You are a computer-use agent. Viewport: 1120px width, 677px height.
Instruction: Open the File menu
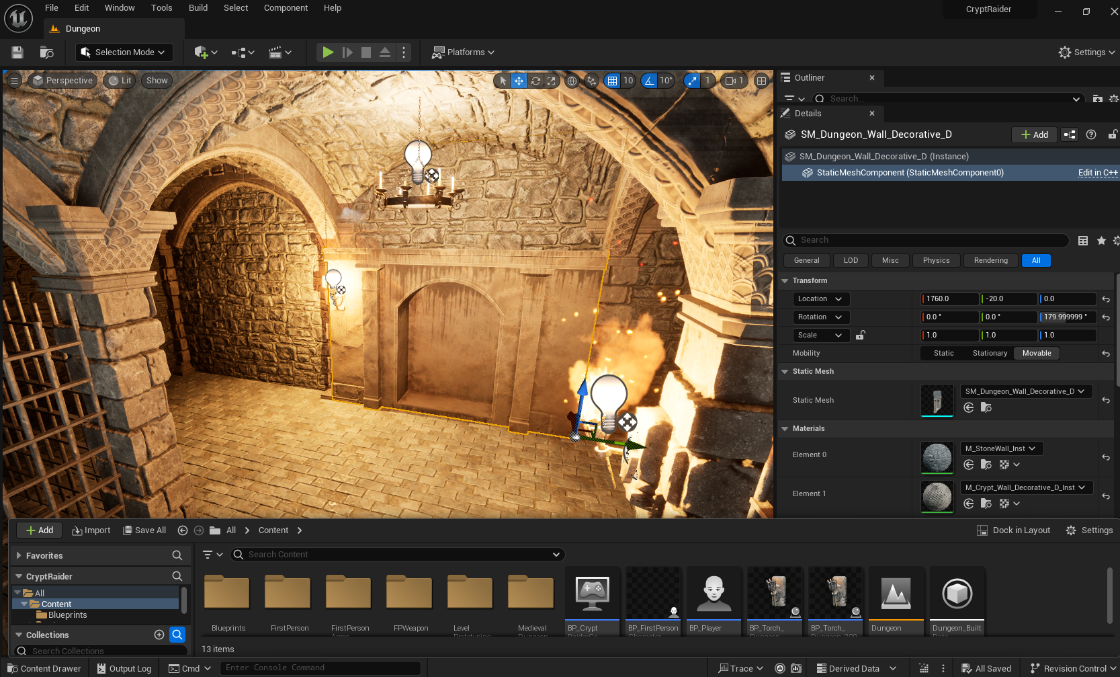(52, 8)
